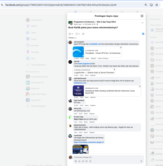The image size is (163, 166).
Task: Open the idwebhost.com link in Agil's comment
Action: coord(80,83)
